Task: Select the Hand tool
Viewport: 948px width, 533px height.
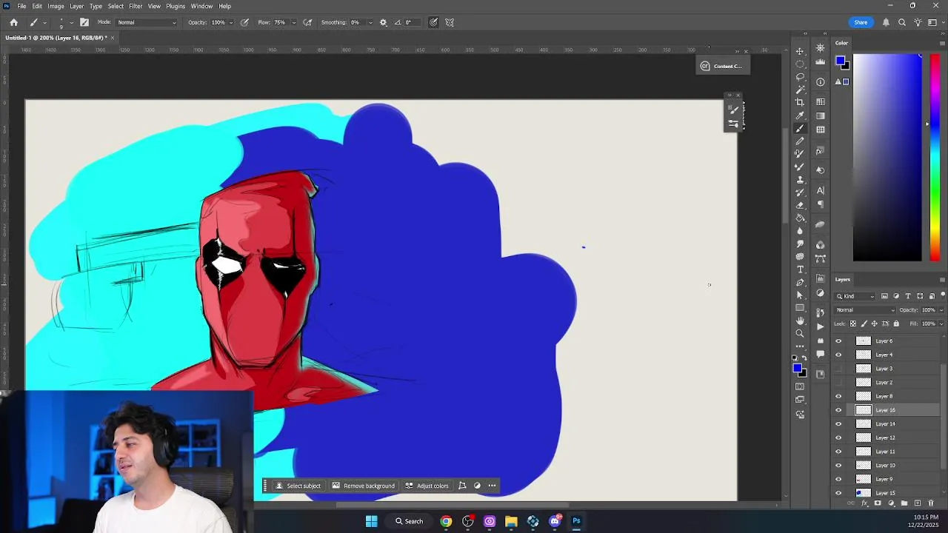Action: (800, 321)
